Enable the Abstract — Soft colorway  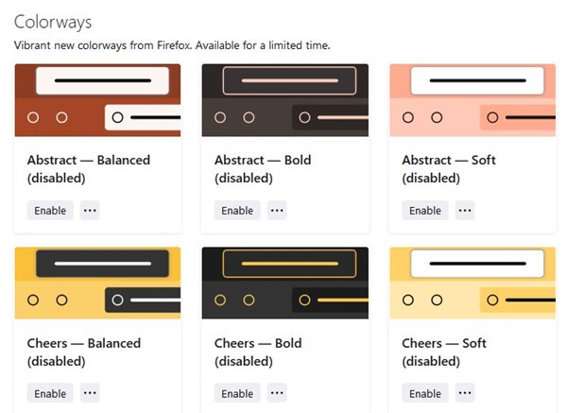coord(425,210)
